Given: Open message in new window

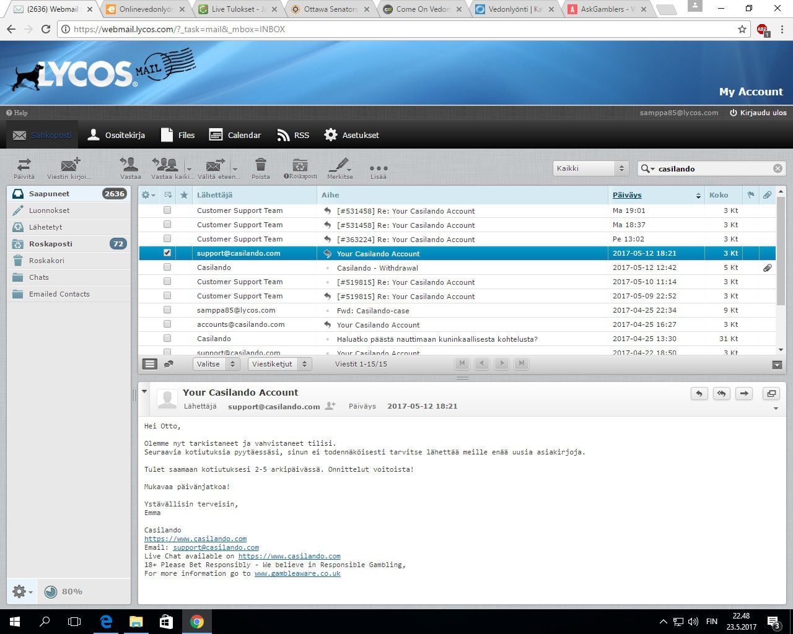Looking at the screenshot, I should click(x=771, y=393).
